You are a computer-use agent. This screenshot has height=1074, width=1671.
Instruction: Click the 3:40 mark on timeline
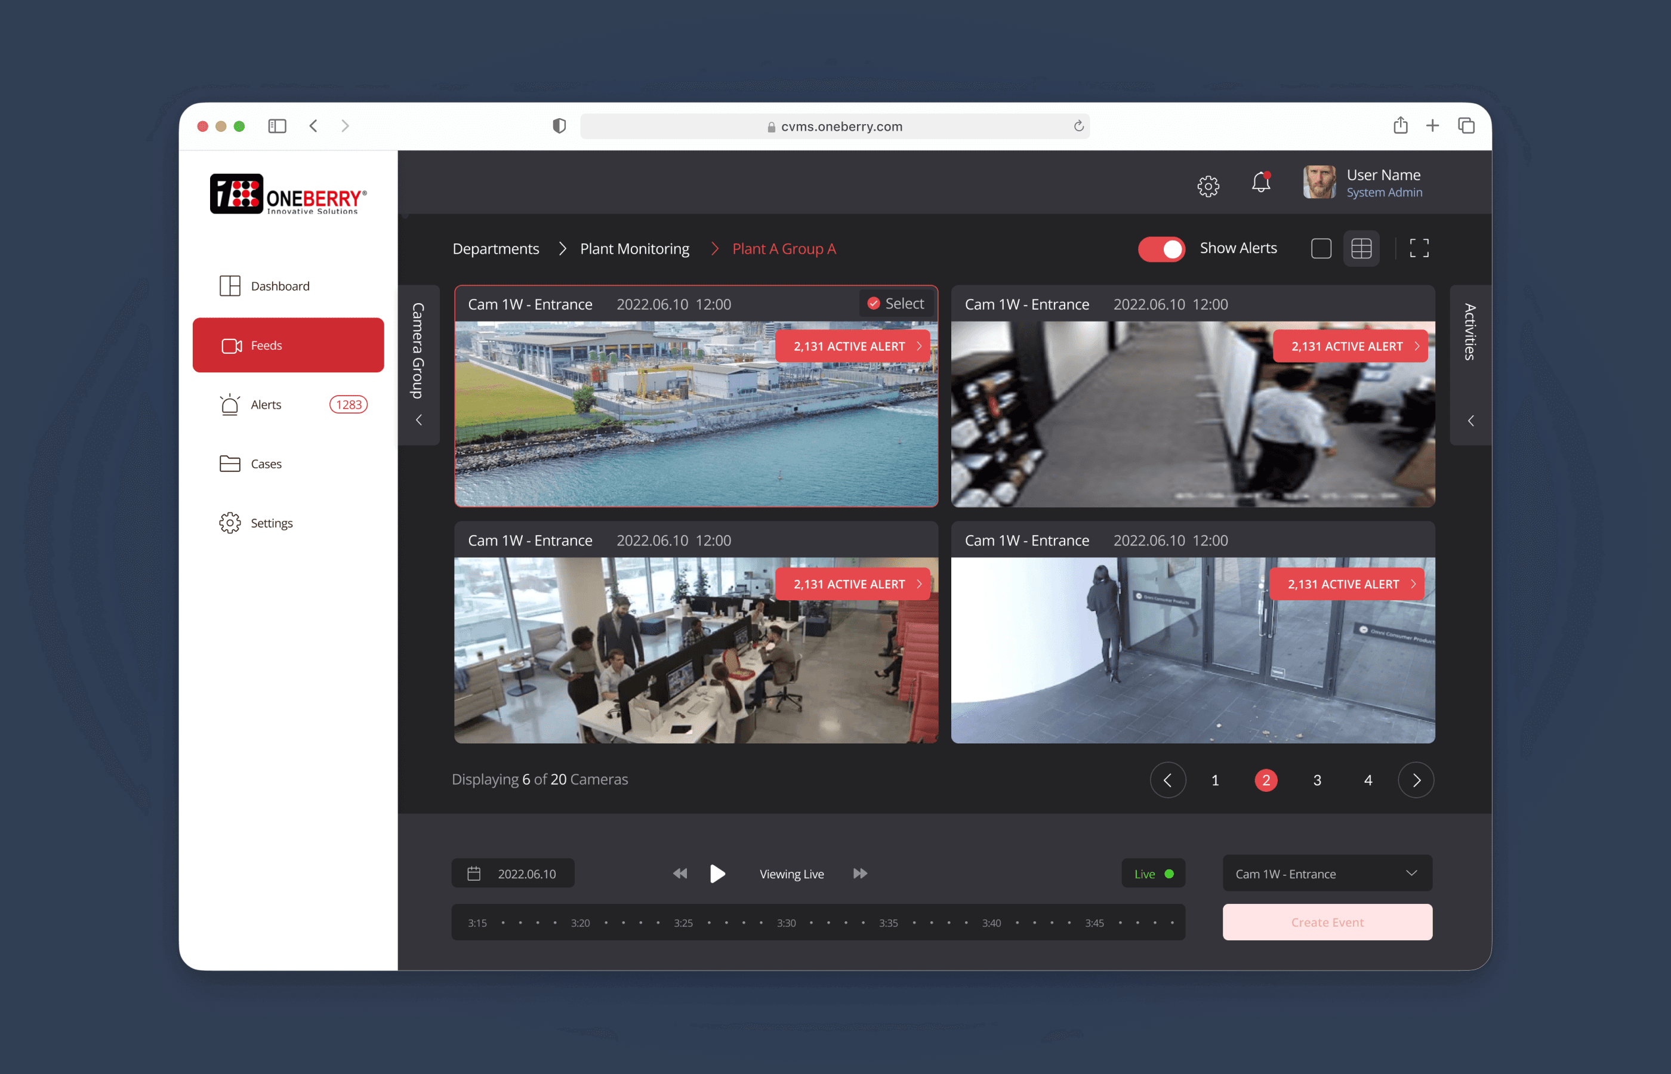click(991, 922)
